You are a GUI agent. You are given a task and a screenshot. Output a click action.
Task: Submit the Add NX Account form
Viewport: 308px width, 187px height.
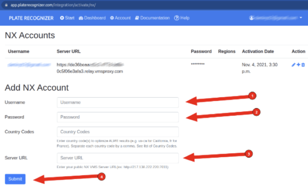[x=15, y=179]
